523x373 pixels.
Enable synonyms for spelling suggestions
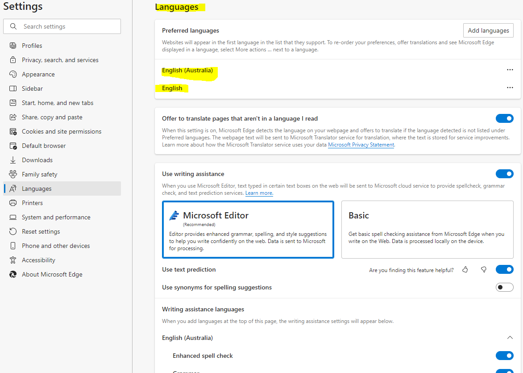coord(504,287)
